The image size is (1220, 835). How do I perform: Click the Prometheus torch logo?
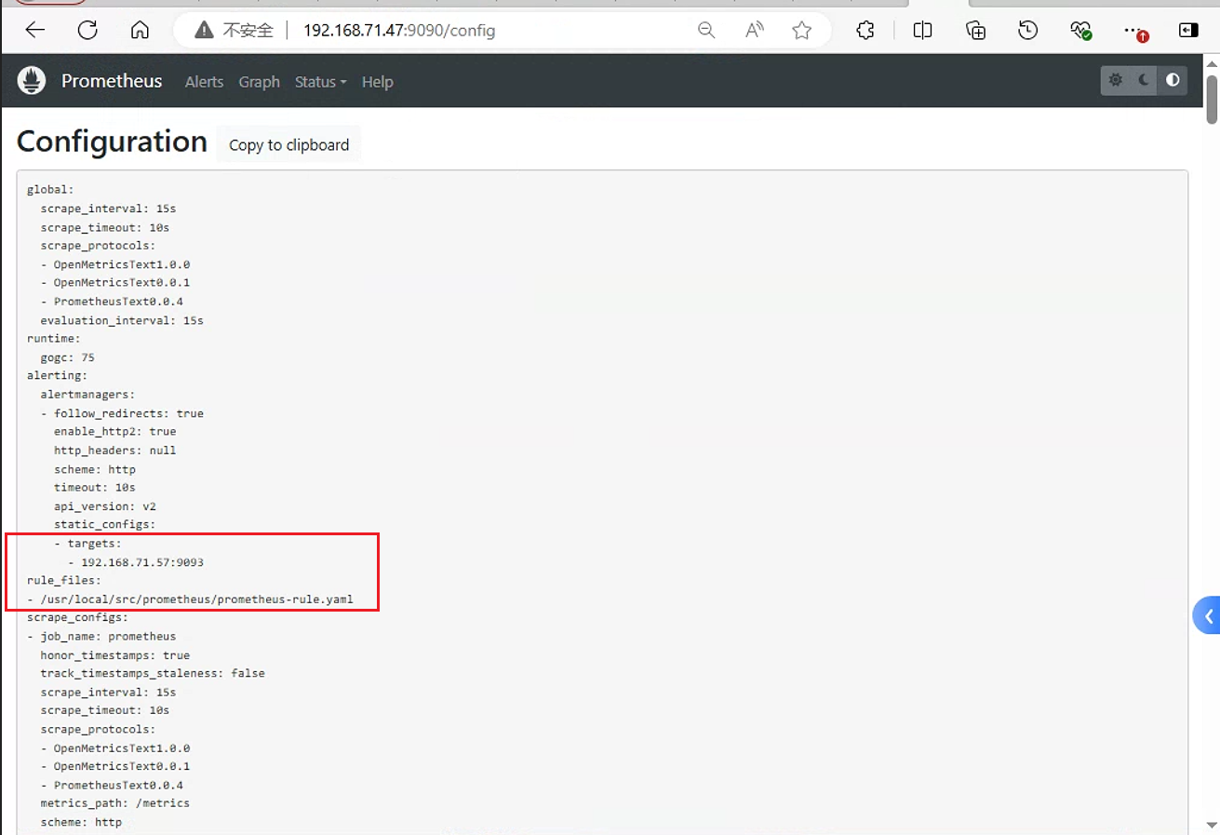click(x=32, y=81)
